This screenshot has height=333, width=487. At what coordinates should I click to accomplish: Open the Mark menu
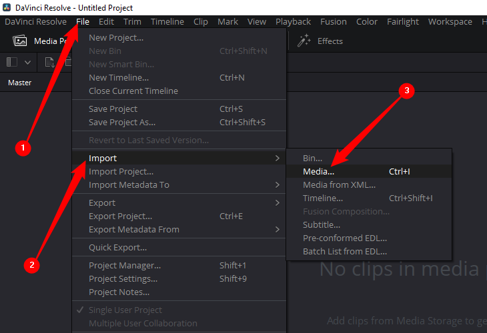point(227,22)
